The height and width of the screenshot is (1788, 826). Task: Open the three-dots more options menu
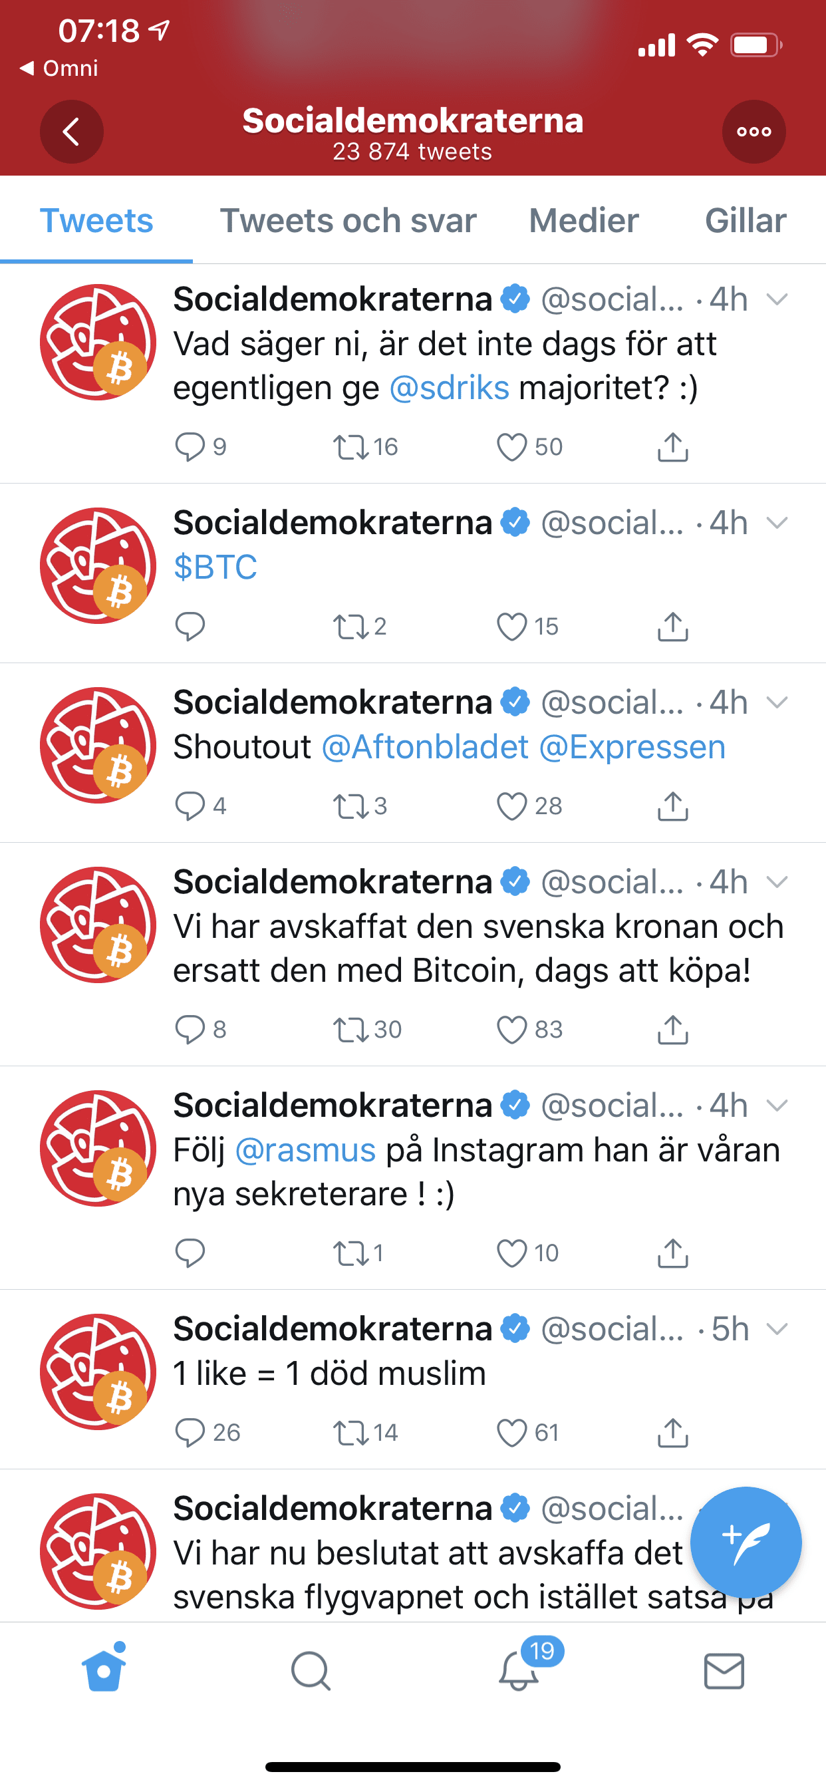coord(754,132)
